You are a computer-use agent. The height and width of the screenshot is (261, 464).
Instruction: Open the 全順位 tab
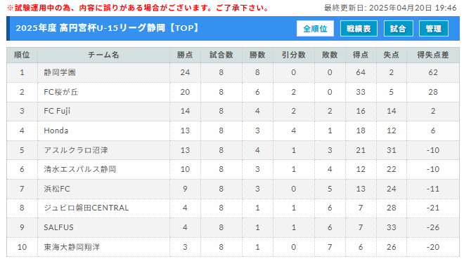pyautogui.click(x=315, y=29)
